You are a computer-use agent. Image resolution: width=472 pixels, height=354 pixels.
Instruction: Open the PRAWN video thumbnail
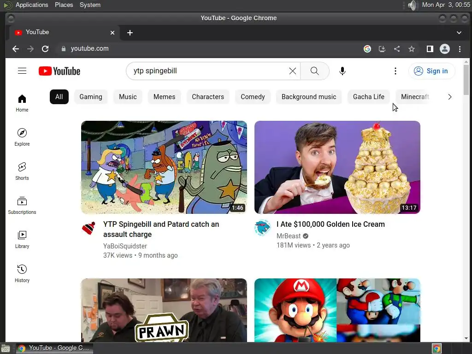[164, 310]
